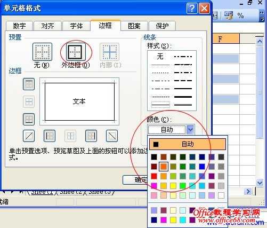The height and width of the screenshot is (228, 267).
Task: Click the border preview box with 文本
Action: (x=79, y=101)
